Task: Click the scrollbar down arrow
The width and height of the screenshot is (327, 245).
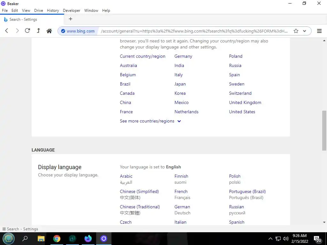Action: pos(324,222)
